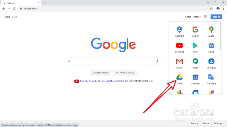Open the About link
This screenshot has width=227, height=127.
pyautogui.click(x=7, y=17)
